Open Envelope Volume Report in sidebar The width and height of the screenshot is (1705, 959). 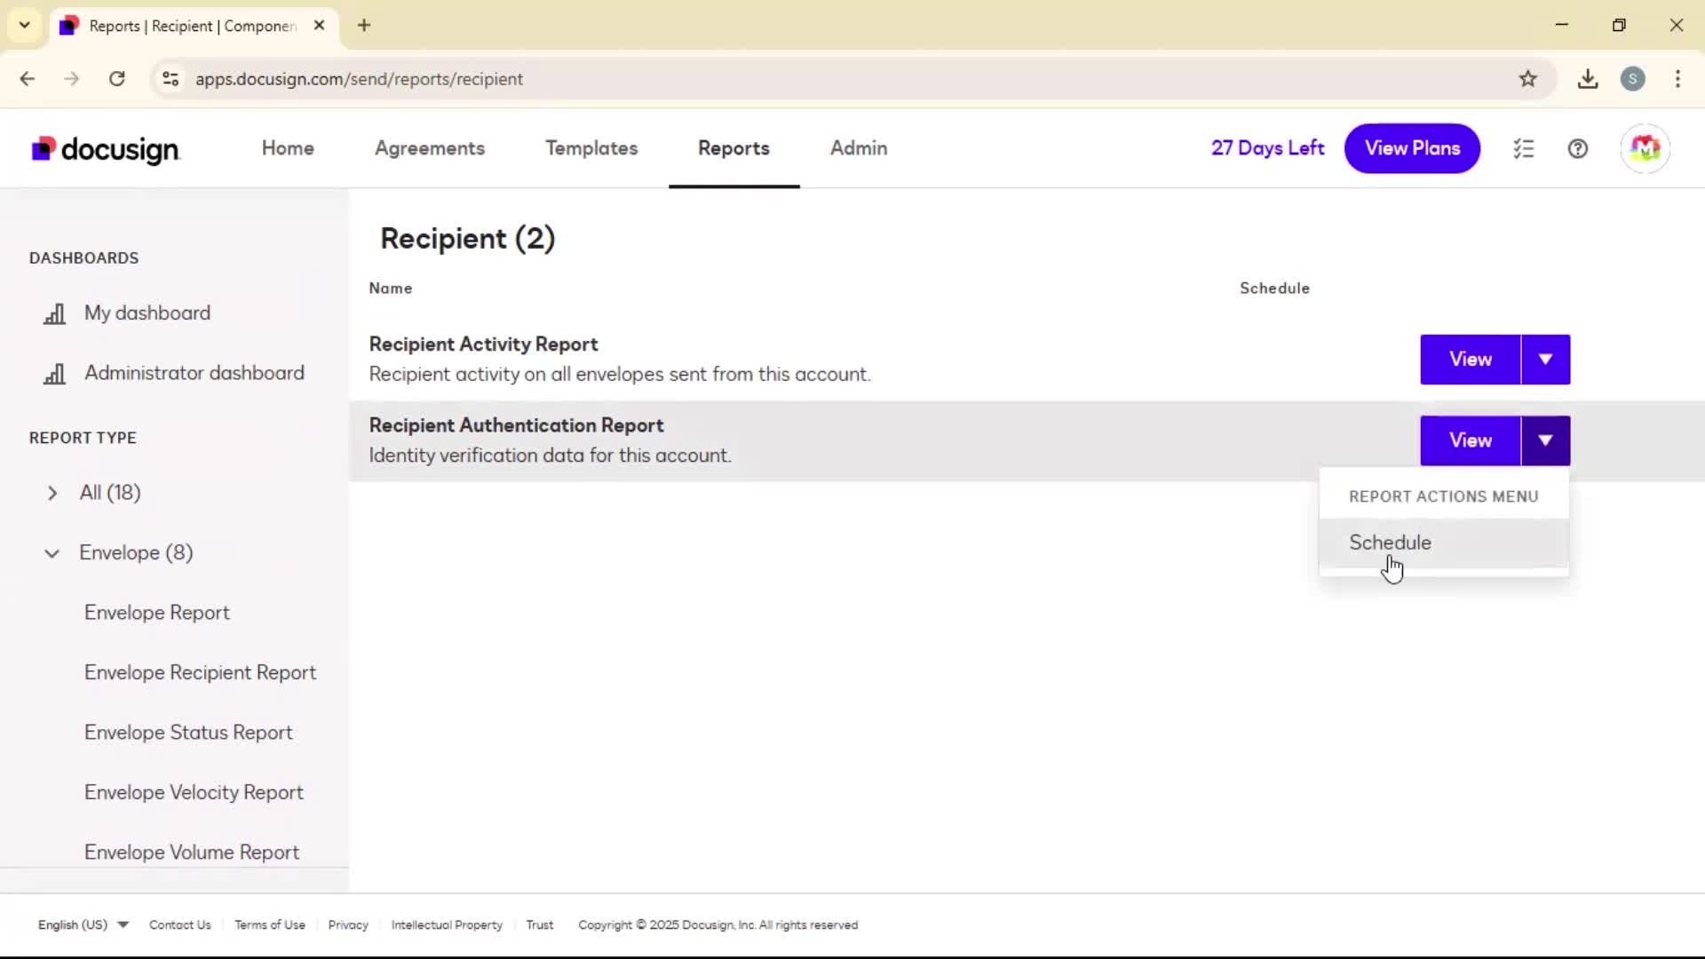pos(192,852)
